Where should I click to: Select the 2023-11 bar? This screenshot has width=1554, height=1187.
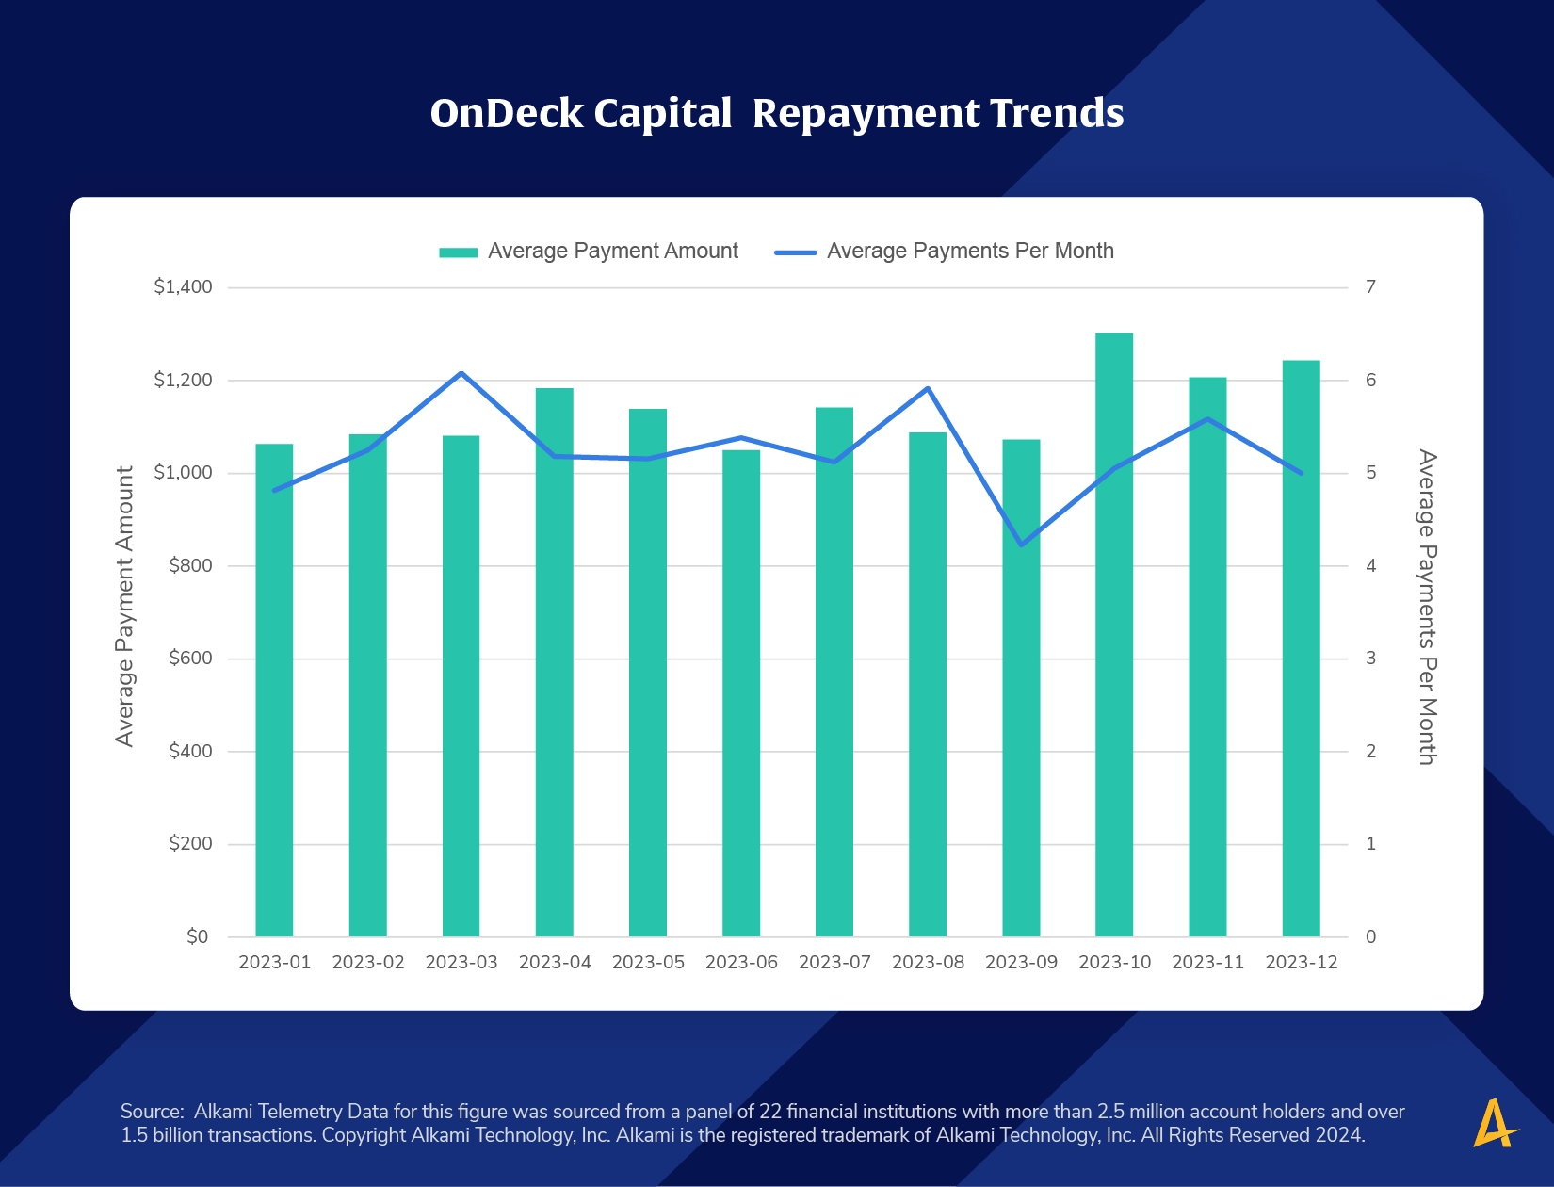[1207, 657]
